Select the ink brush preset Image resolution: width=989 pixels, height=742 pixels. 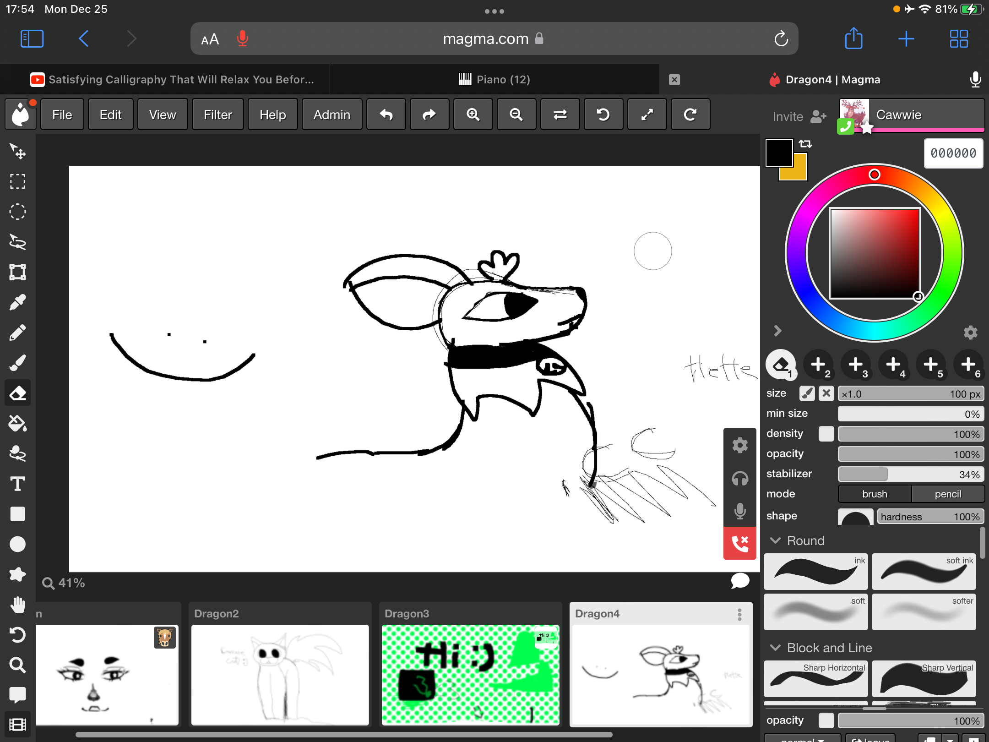[x=815, y=572]
